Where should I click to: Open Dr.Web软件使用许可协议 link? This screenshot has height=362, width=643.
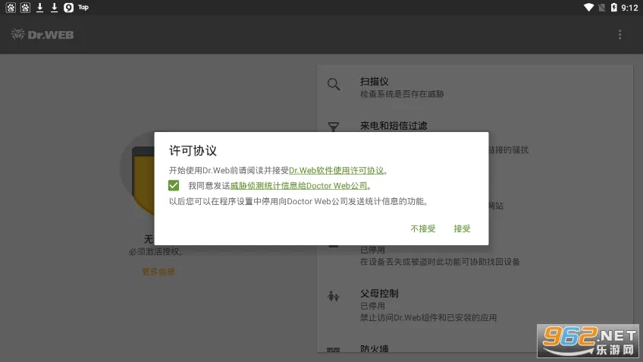(336, 170)
